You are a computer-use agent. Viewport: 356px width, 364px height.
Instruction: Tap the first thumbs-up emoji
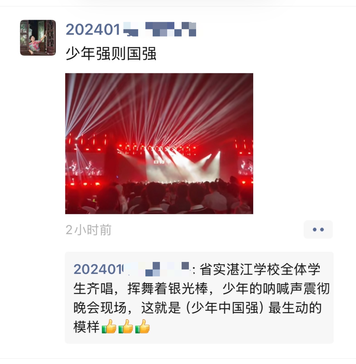109,326
